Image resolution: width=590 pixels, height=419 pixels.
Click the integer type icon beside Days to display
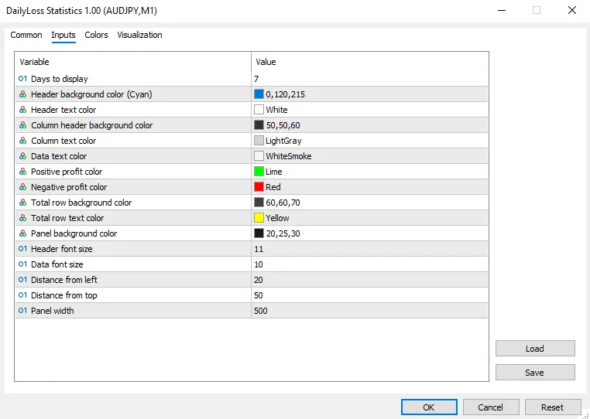[22, 79]
